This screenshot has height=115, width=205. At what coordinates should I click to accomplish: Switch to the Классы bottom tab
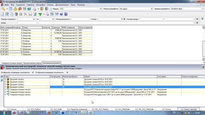(12, 109)
